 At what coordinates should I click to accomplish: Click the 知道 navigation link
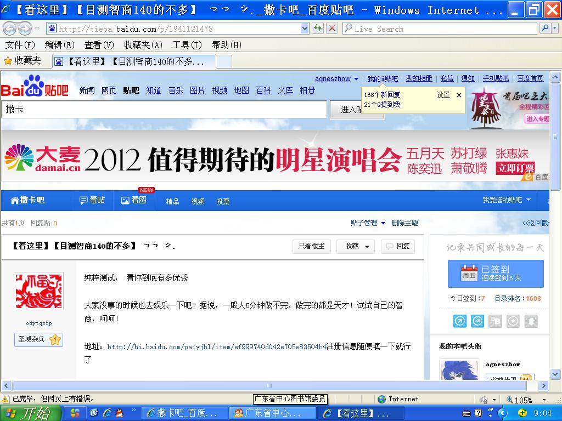click(x=154, y=90)
